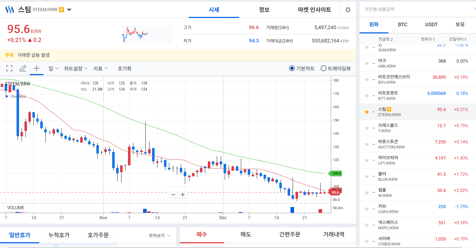
Task: Select the 보유 holdings tab
Action: pyautogui.click(x=460, y=24)
